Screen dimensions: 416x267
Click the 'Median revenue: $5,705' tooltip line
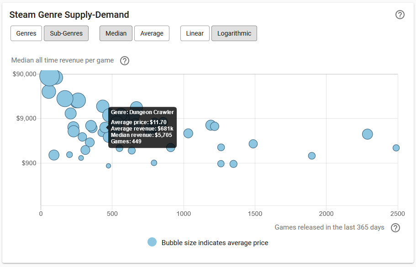142,135
